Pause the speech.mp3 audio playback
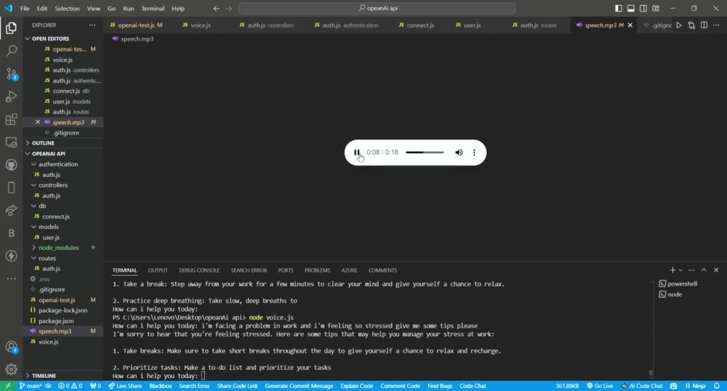 click(356, 153)
